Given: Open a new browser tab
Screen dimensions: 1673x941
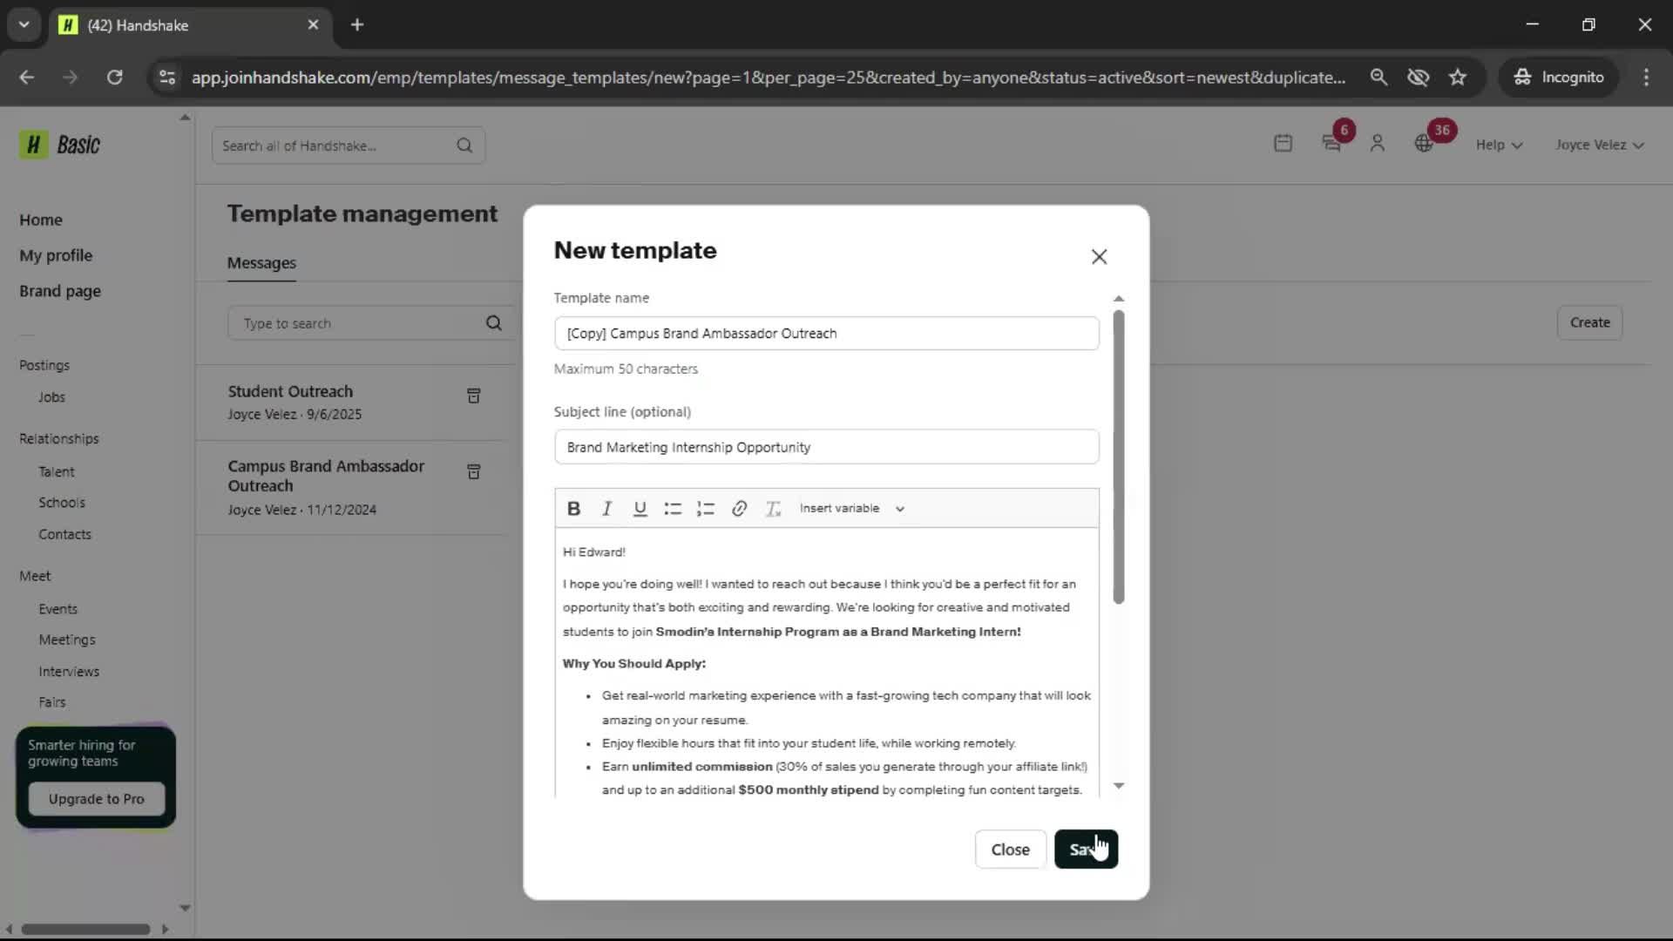Looking at the screenshot, I should [356, 25].
